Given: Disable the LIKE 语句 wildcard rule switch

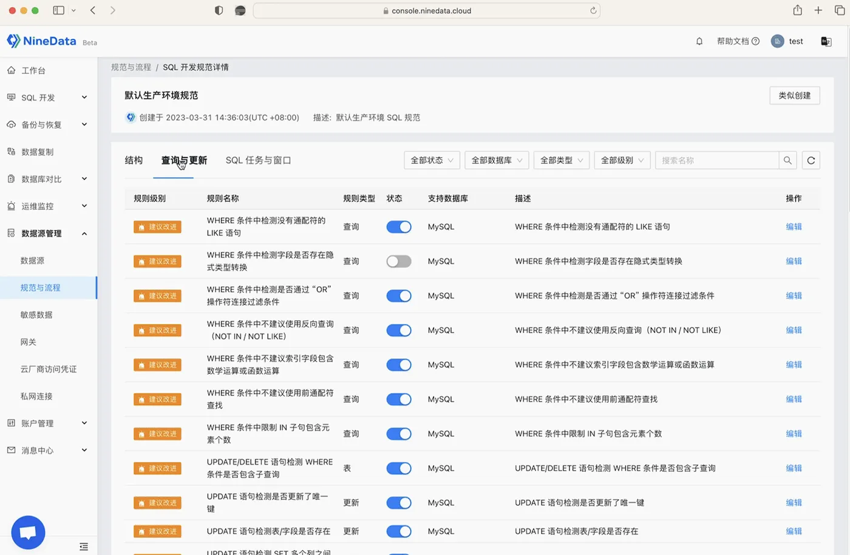Looking at the screenshot, I should (399, 227).
